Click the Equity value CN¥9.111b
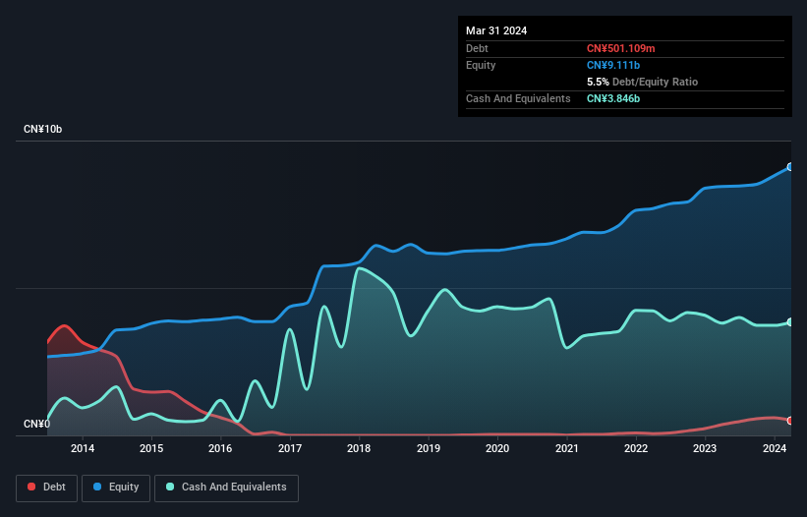Screen dimensions: 807x517 click(x=613, y=65)
